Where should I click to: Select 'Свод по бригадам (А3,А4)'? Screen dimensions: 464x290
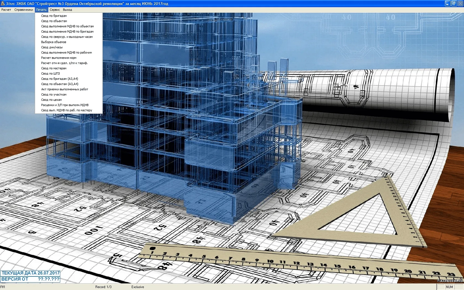pyautogui.click(x=69, y=79)
